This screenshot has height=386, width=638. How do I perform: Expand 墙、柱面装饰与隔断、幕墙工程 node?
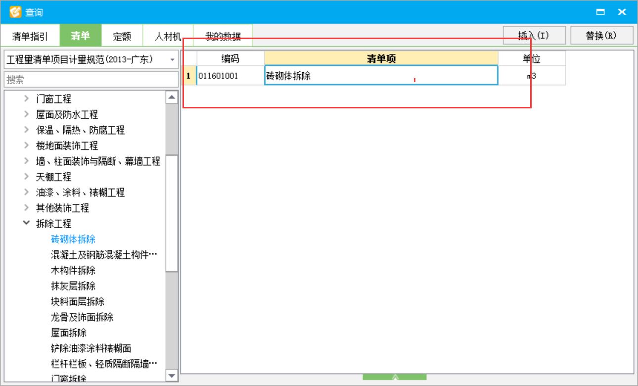coord(26,161)
